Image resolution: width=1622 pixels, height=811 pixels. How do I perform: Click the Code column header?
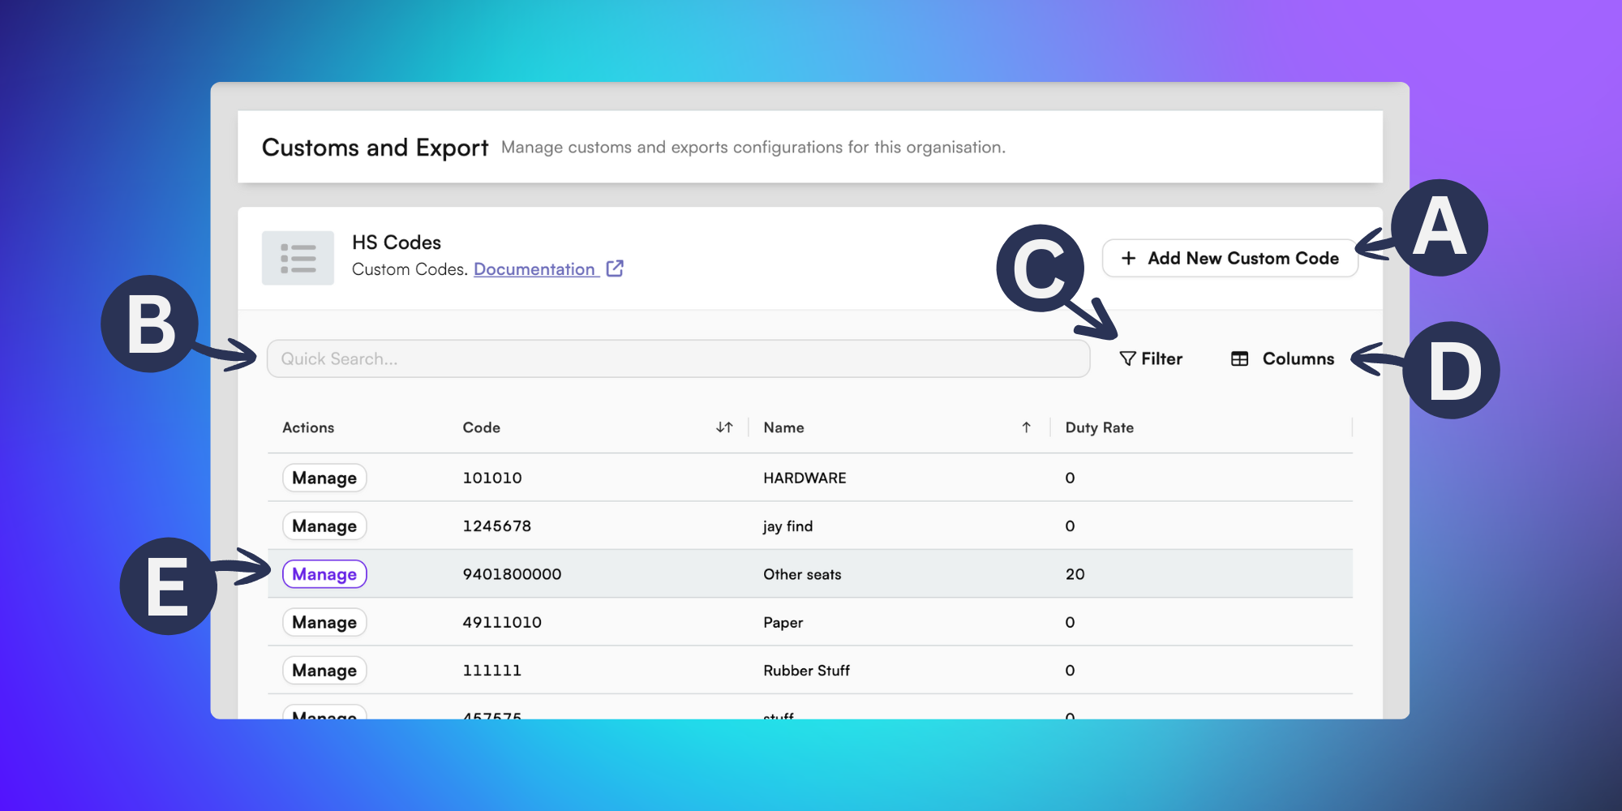click(x=481, y=427)
